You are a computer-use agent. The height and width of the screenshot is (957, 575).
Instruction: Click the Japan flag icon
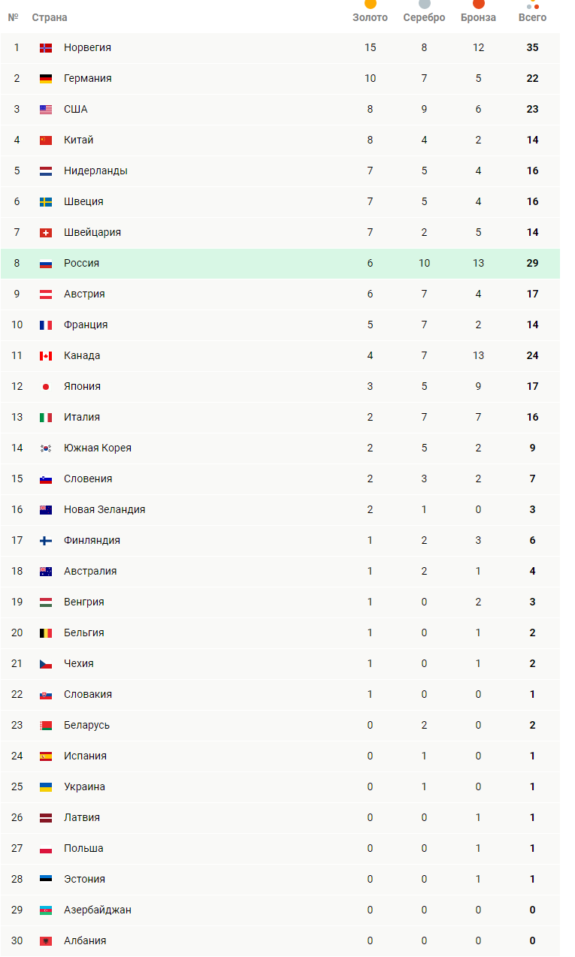click(46, 386)
